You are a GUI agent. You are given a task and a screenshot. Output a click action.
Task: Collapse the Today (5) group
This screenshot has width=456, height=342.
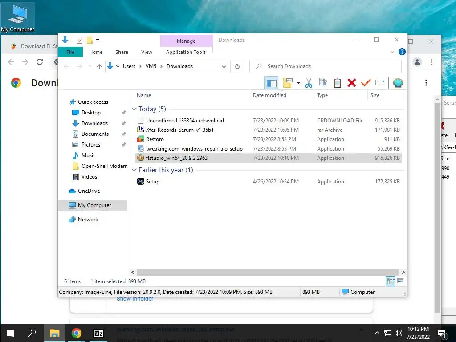[x=134, y=109]
